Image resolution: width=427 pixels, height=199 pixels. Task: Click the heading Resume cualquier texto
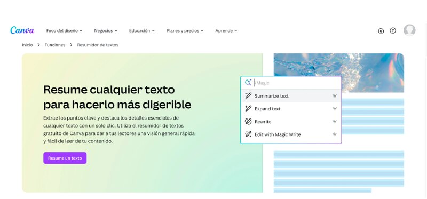[x=117, y=97]
